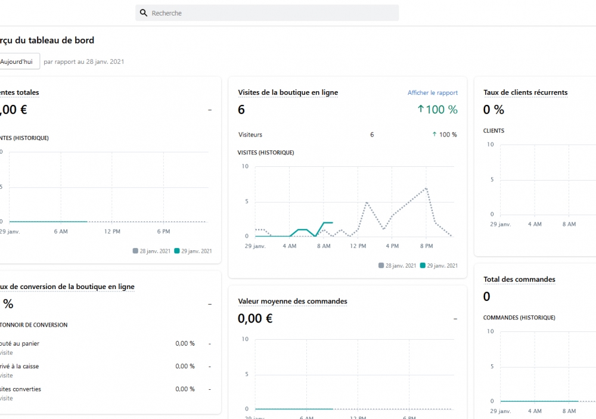Open the Taux de clients récurrents card title

[525, 93]
